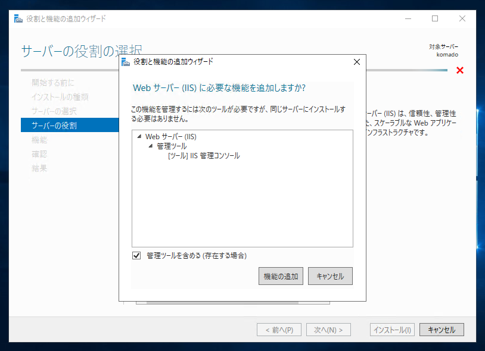
Task: Open the 結果 wizard step
Action: tap(39, 168)
